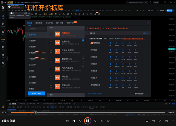
Task: Click the share icon beside K线分析
Action: 174,10
